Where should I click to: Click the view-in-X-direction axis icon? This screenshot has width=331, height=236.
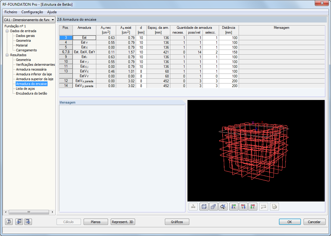click(x=234, y=207)
